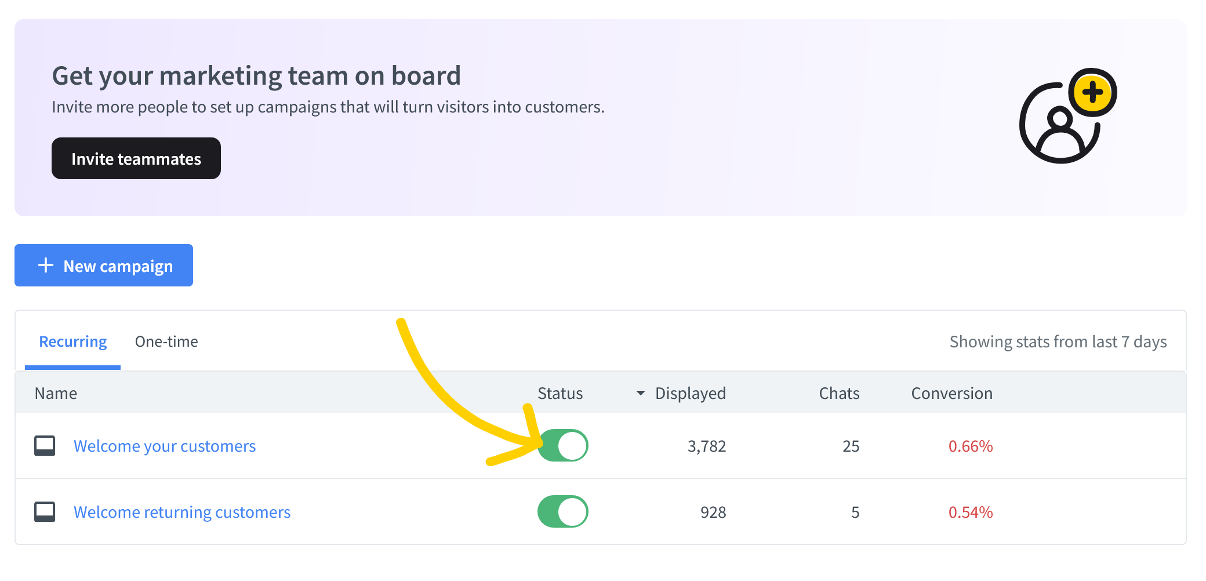Screen dimensions: 1206x581
Task: Click the chat icon beside Welcome returning customers
Action: [45, 512]
